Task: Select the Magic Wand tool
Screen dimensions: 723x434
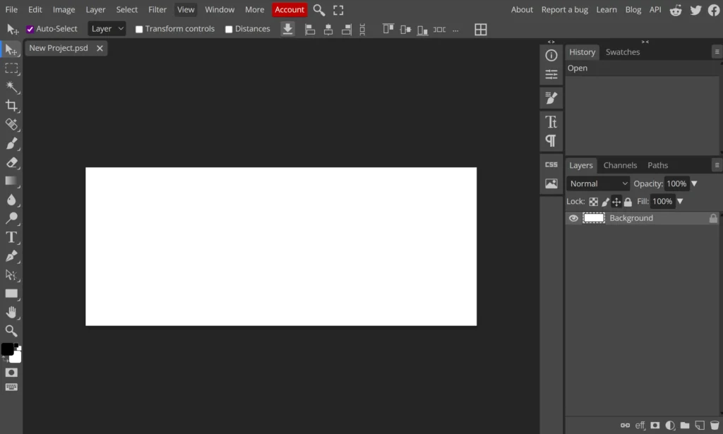Action: point(11,87)
